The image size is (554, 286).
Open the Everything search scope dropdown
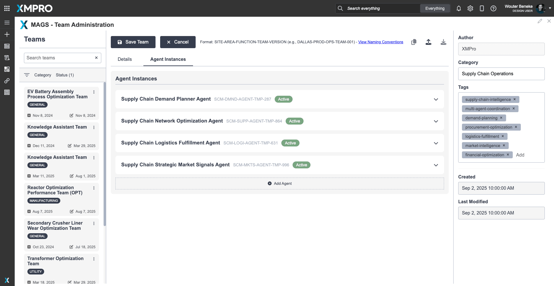click(435, 8)
